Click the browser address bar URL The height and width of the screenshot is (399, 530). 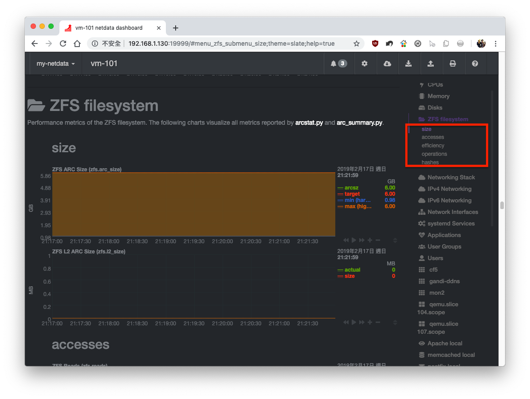click(x=232, y=43)
